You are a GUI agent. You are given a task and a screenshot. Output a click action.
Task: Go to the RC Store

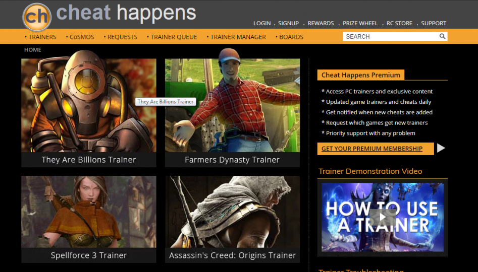tap(399, 23)
